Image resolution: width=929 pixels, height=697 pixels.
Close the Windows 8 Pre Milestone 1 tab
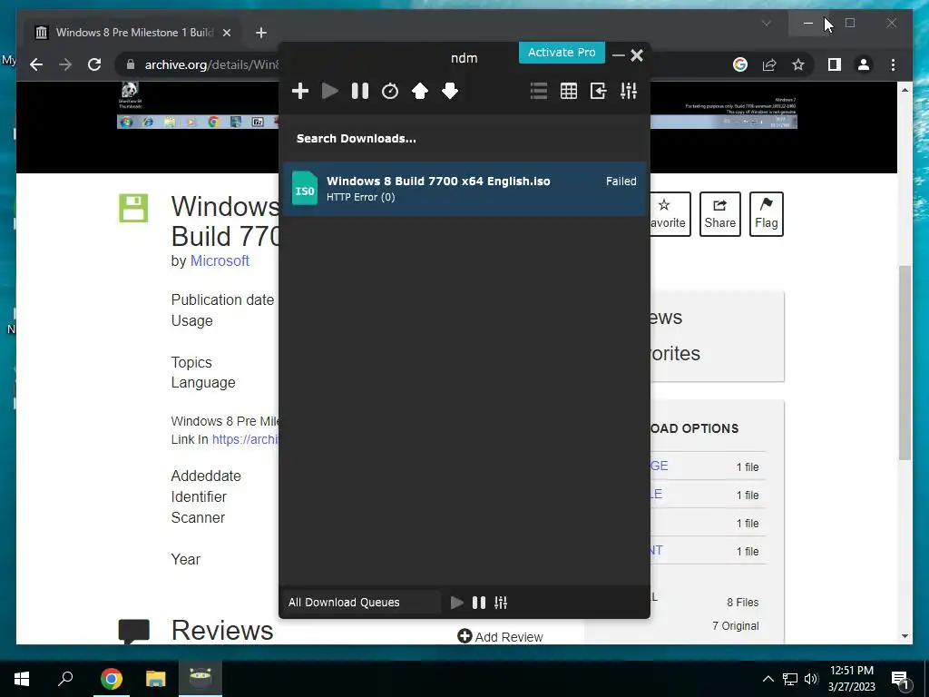point(226,33)
